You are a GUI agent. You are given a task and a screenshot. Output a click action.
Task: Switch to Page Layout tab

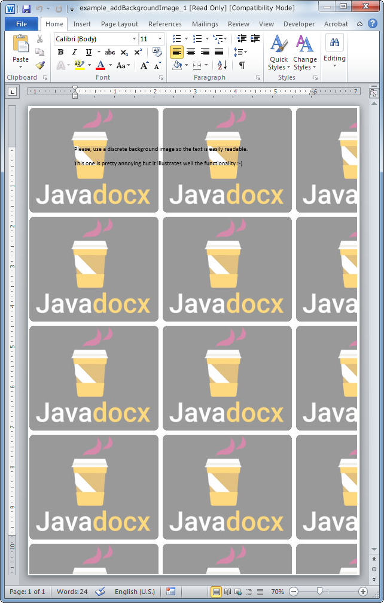point(120,24)
